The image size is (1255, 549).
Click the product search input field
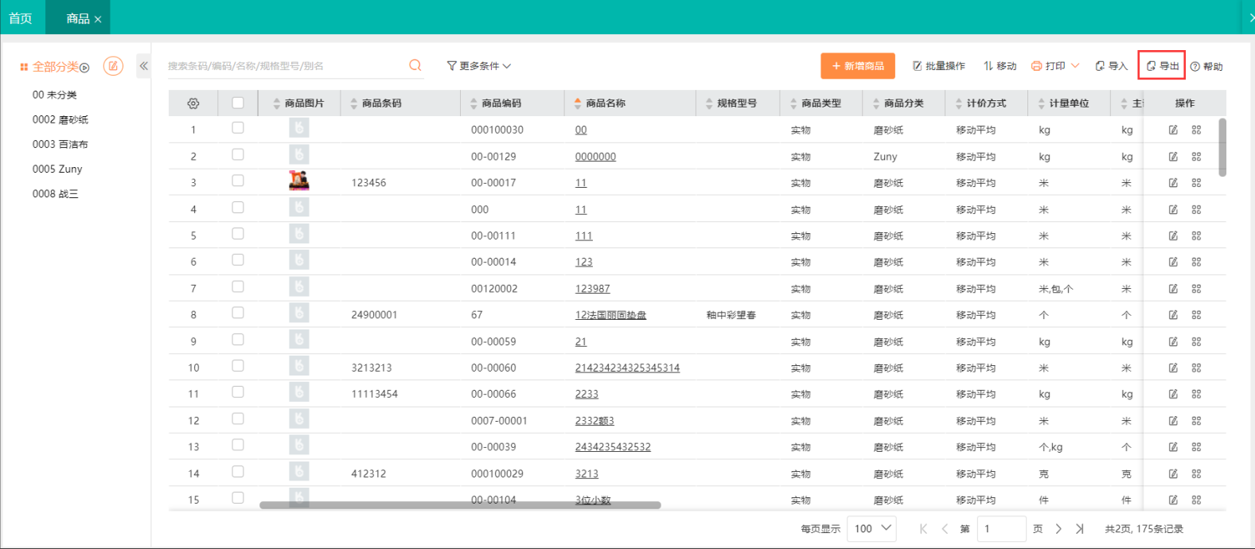pos(285,66)
